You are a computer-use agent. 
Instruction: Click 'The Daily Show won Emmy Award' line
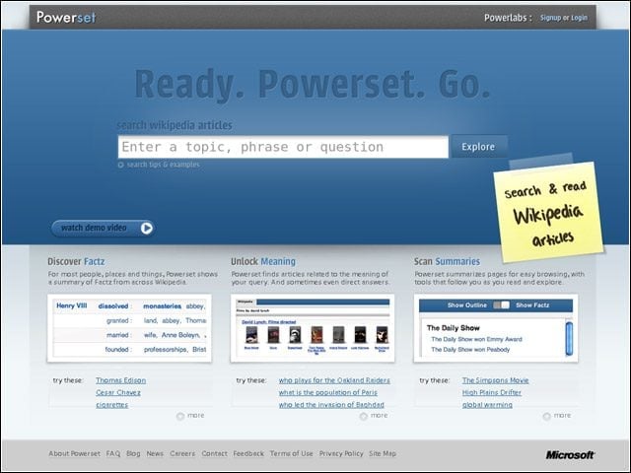[x=476, y=339]
